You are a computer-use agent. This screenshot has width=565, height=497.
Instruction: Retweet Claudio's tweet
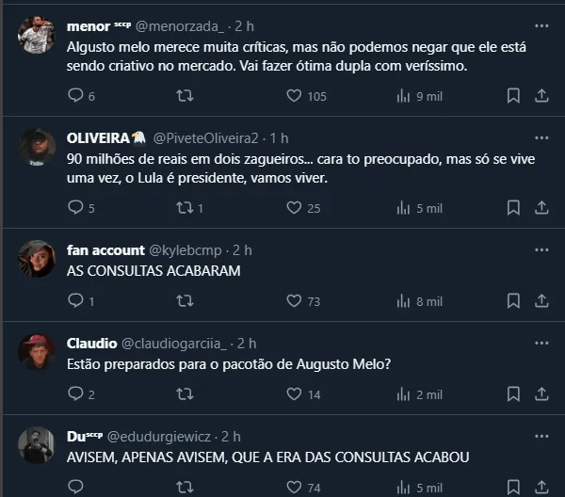point(186,393)
